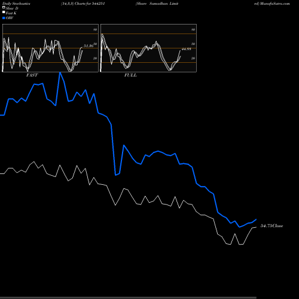Click the 'FAST' chart label
The height and width of the screenshot is (299, 299).
click(x=32, y=75)
